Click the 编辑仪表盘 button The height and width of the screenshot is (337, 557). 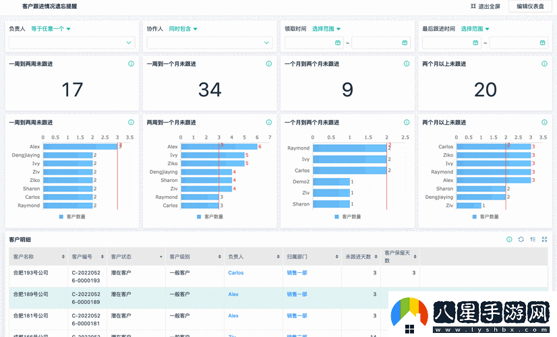(x=530, y=6)
